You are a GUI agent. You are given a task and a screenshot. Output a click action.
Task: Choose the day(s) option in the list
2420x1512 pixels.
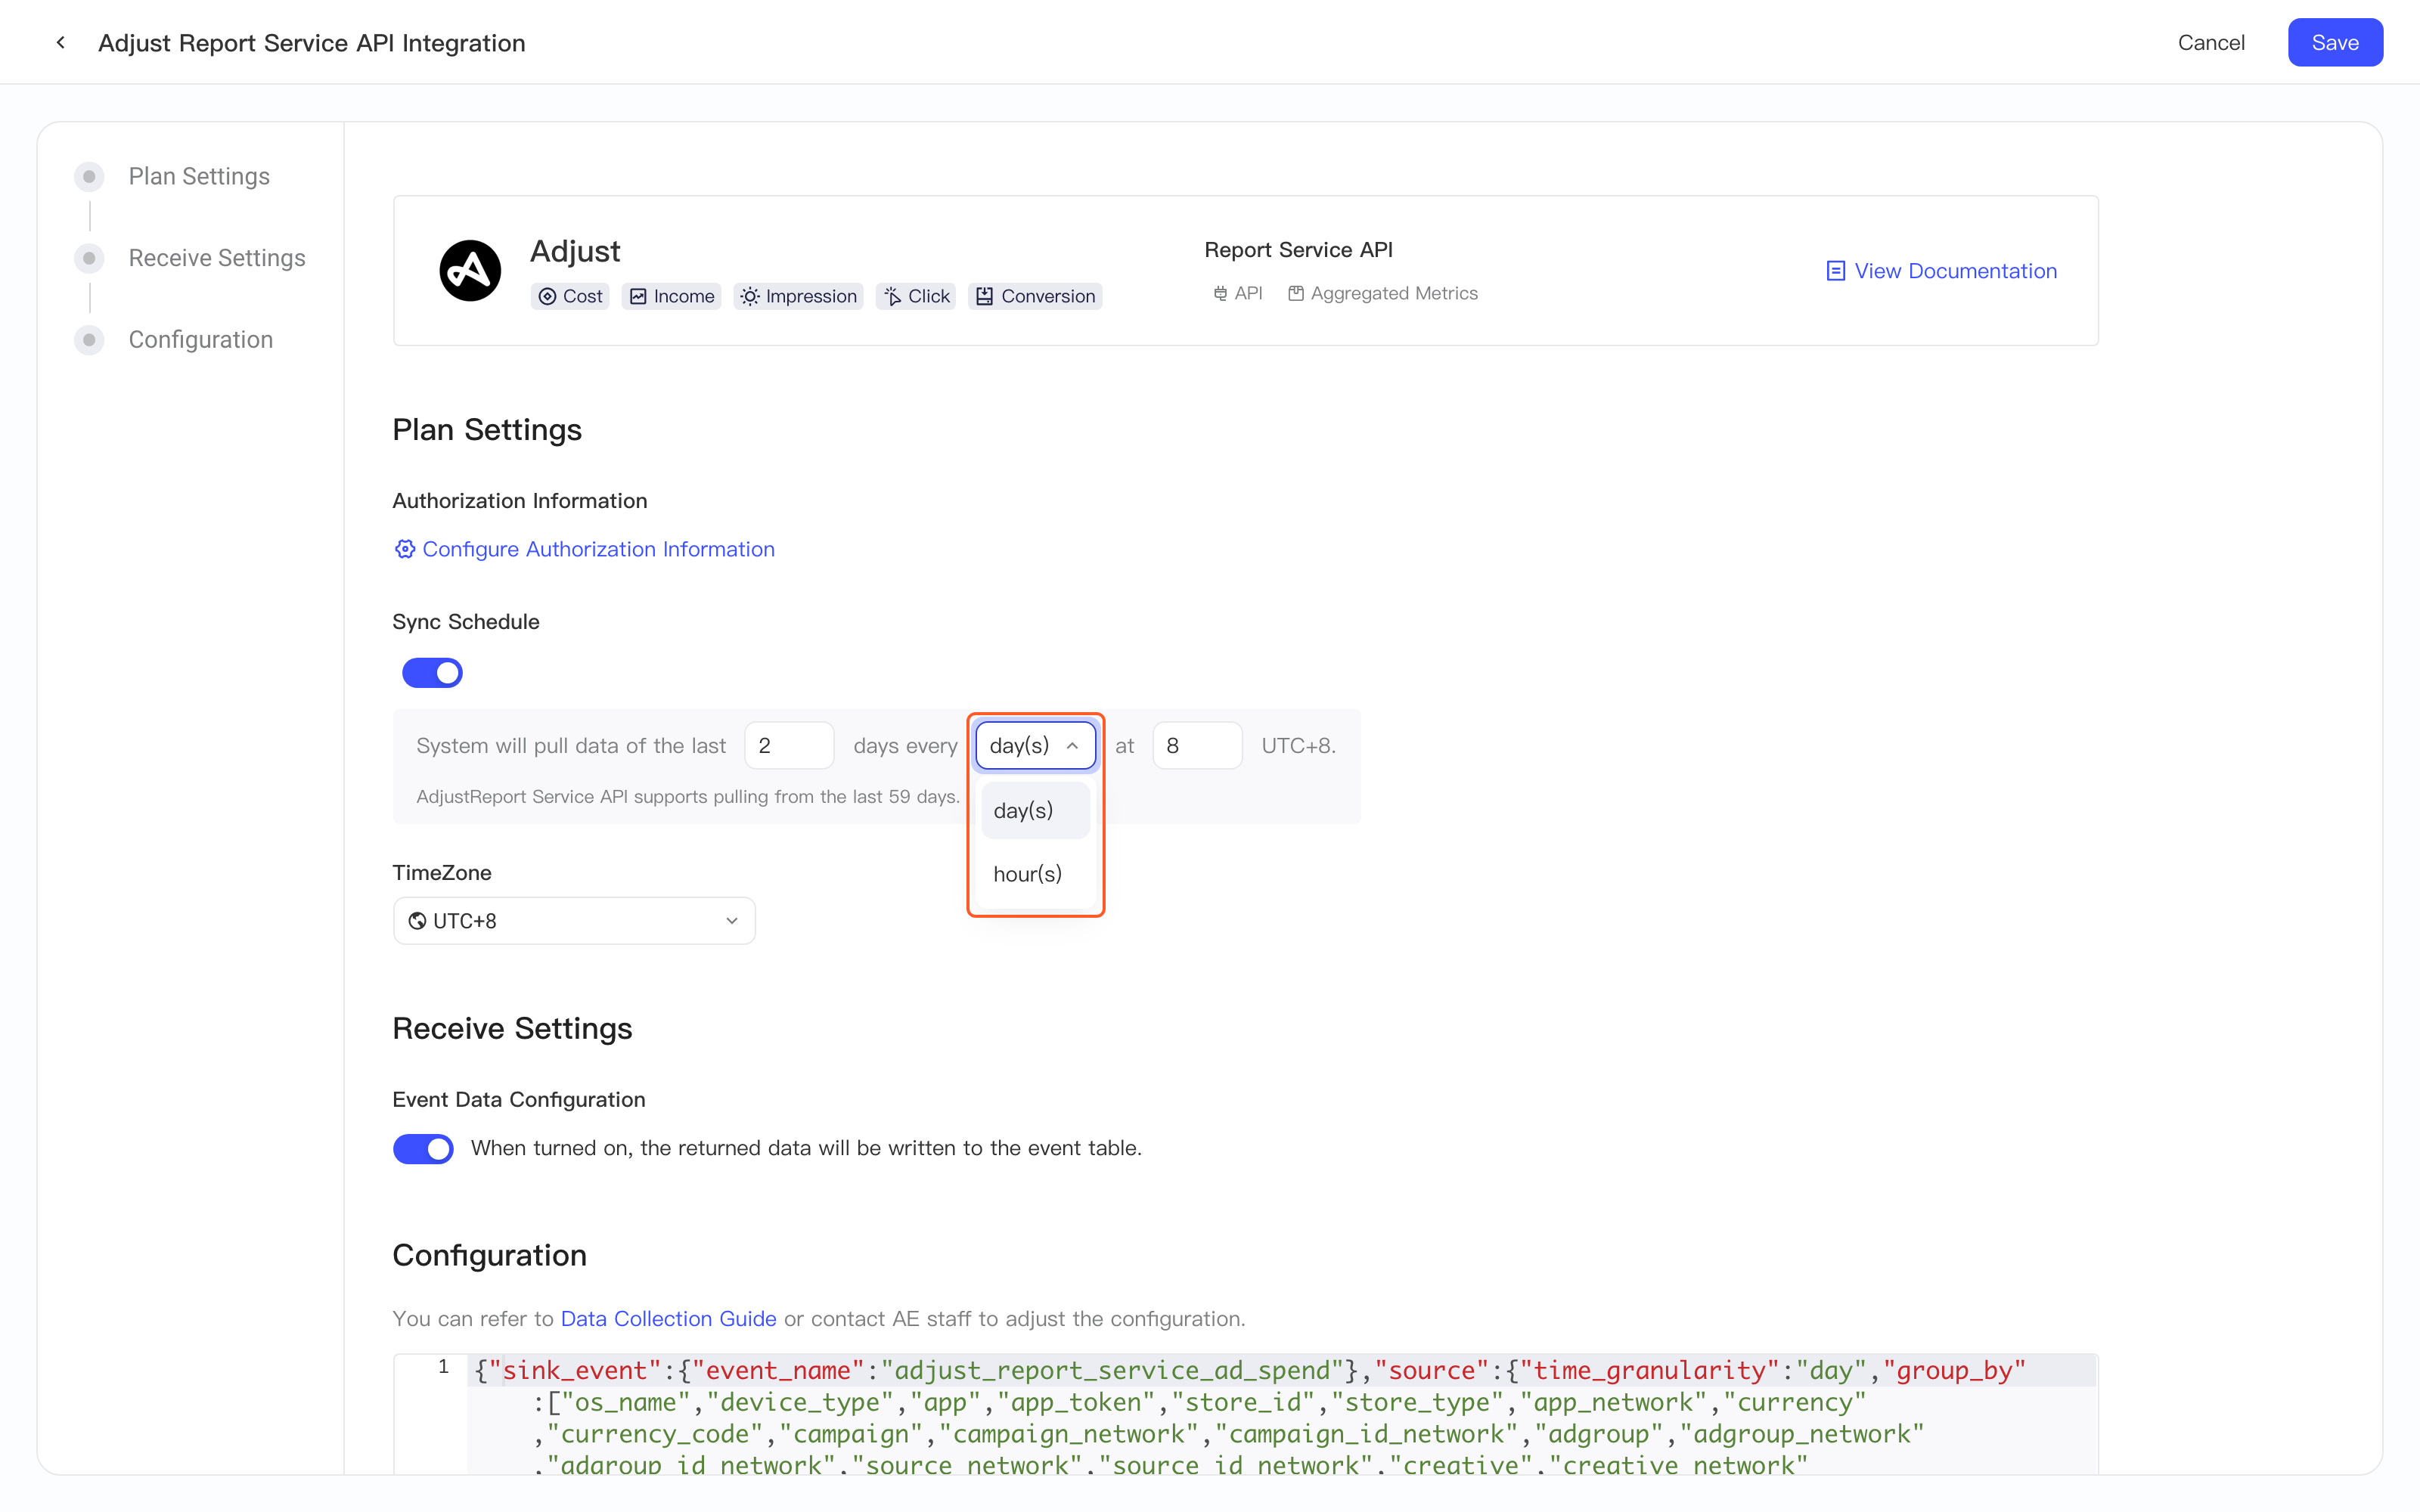1036,811
